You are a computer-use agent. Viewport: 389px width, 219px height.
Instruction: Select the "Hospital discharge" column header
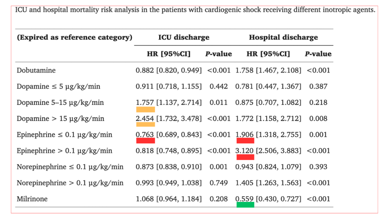coord(283,37)
